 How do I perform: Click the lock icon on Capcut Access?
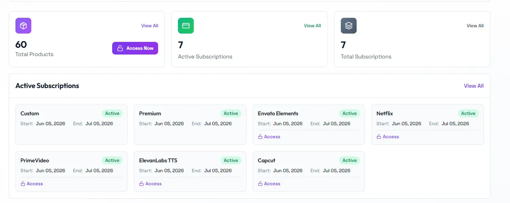pyautogui.click(x=260, y=184)
